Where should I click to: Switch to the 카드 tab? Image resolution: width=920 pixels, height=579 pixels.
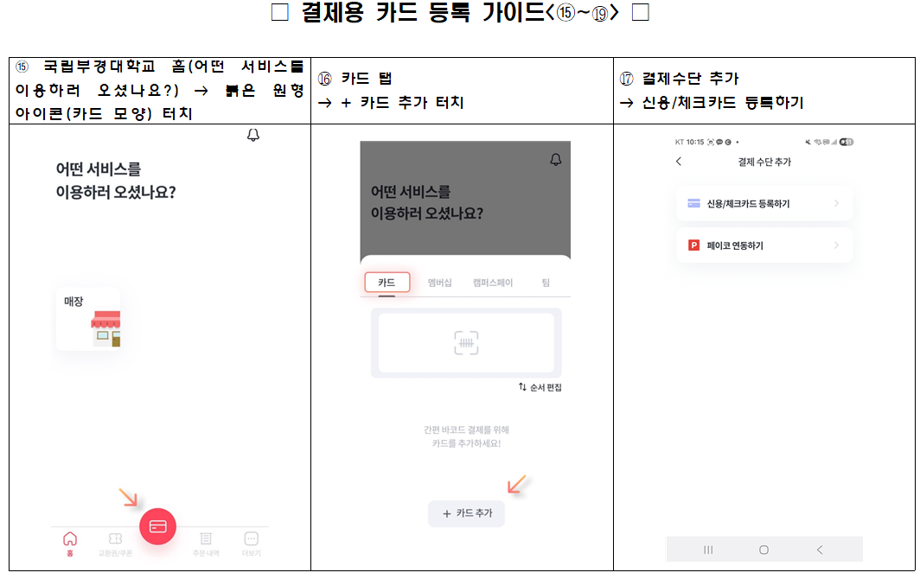(387, 283)
